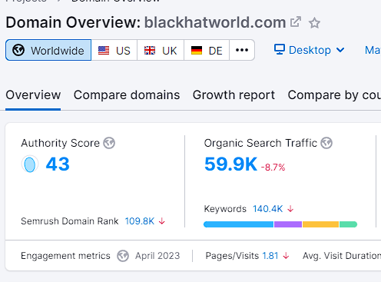This screenshot has height=282, width=381.
Task: Click the yellow keyword distribution bar segment
Action: click(320, 224)
